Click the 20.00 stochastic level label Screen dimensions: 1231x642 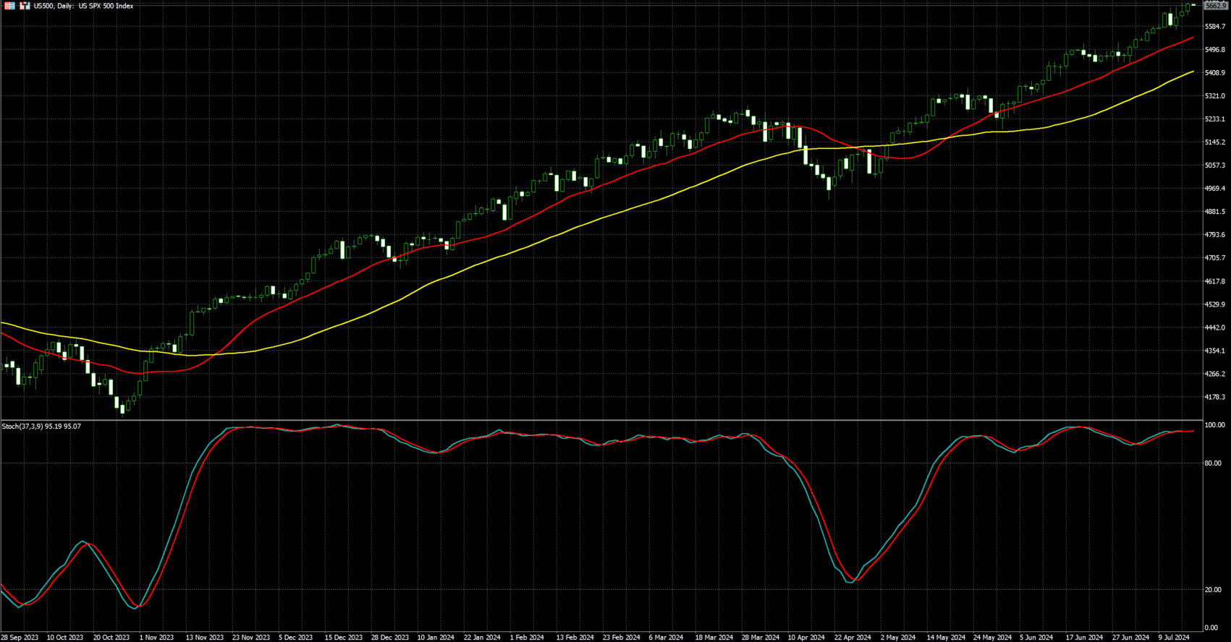coord(1213,590)
